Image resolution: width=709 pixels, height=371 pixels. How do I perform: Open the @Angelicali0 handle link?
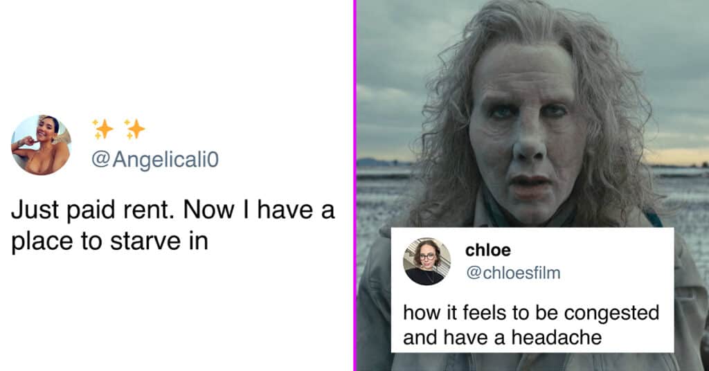point(155,159)
